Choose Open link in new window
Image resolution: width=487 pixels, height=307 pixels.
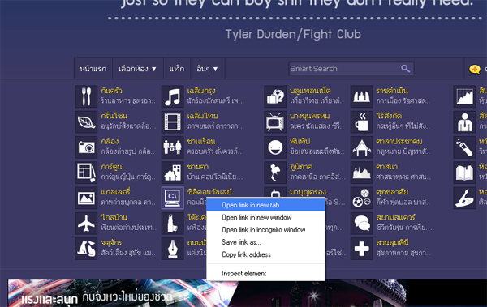coord(265,217)
